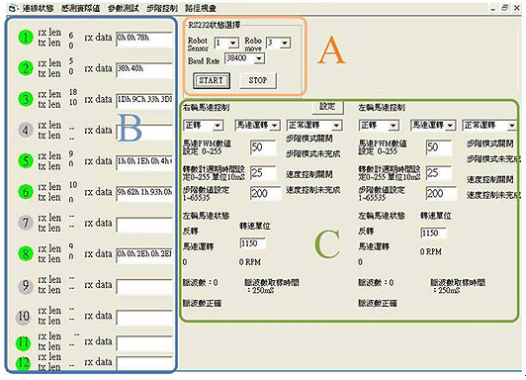Open left wheel 馬達運轉 dropdown
The height and width of the screenshot is (380, 526).
point(433,126)
